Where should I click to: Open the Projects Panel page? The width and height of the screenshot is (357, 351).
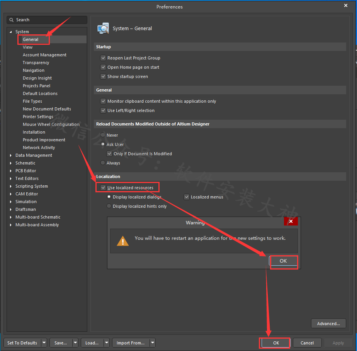pyautogui.click(x=36, y=86)
